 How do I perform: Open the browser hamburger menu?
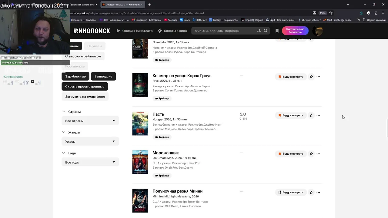point(383,13)
